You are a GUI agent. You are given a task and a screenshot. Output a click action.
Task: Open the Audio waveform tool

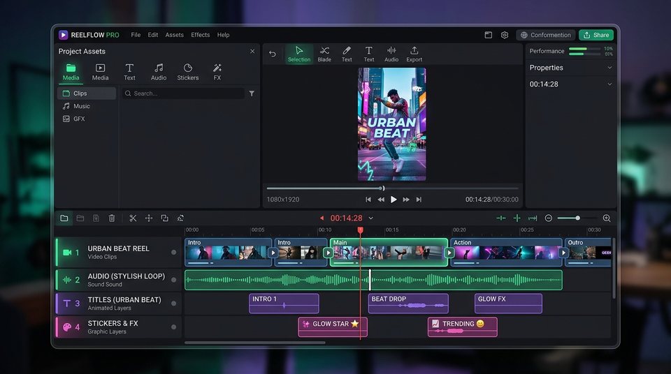[391, 54]
